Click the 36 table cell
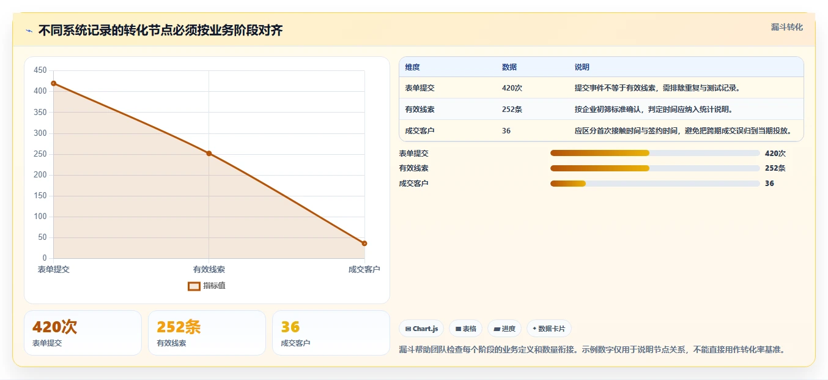This screenshot has height=380, width=828. point(506,131)
